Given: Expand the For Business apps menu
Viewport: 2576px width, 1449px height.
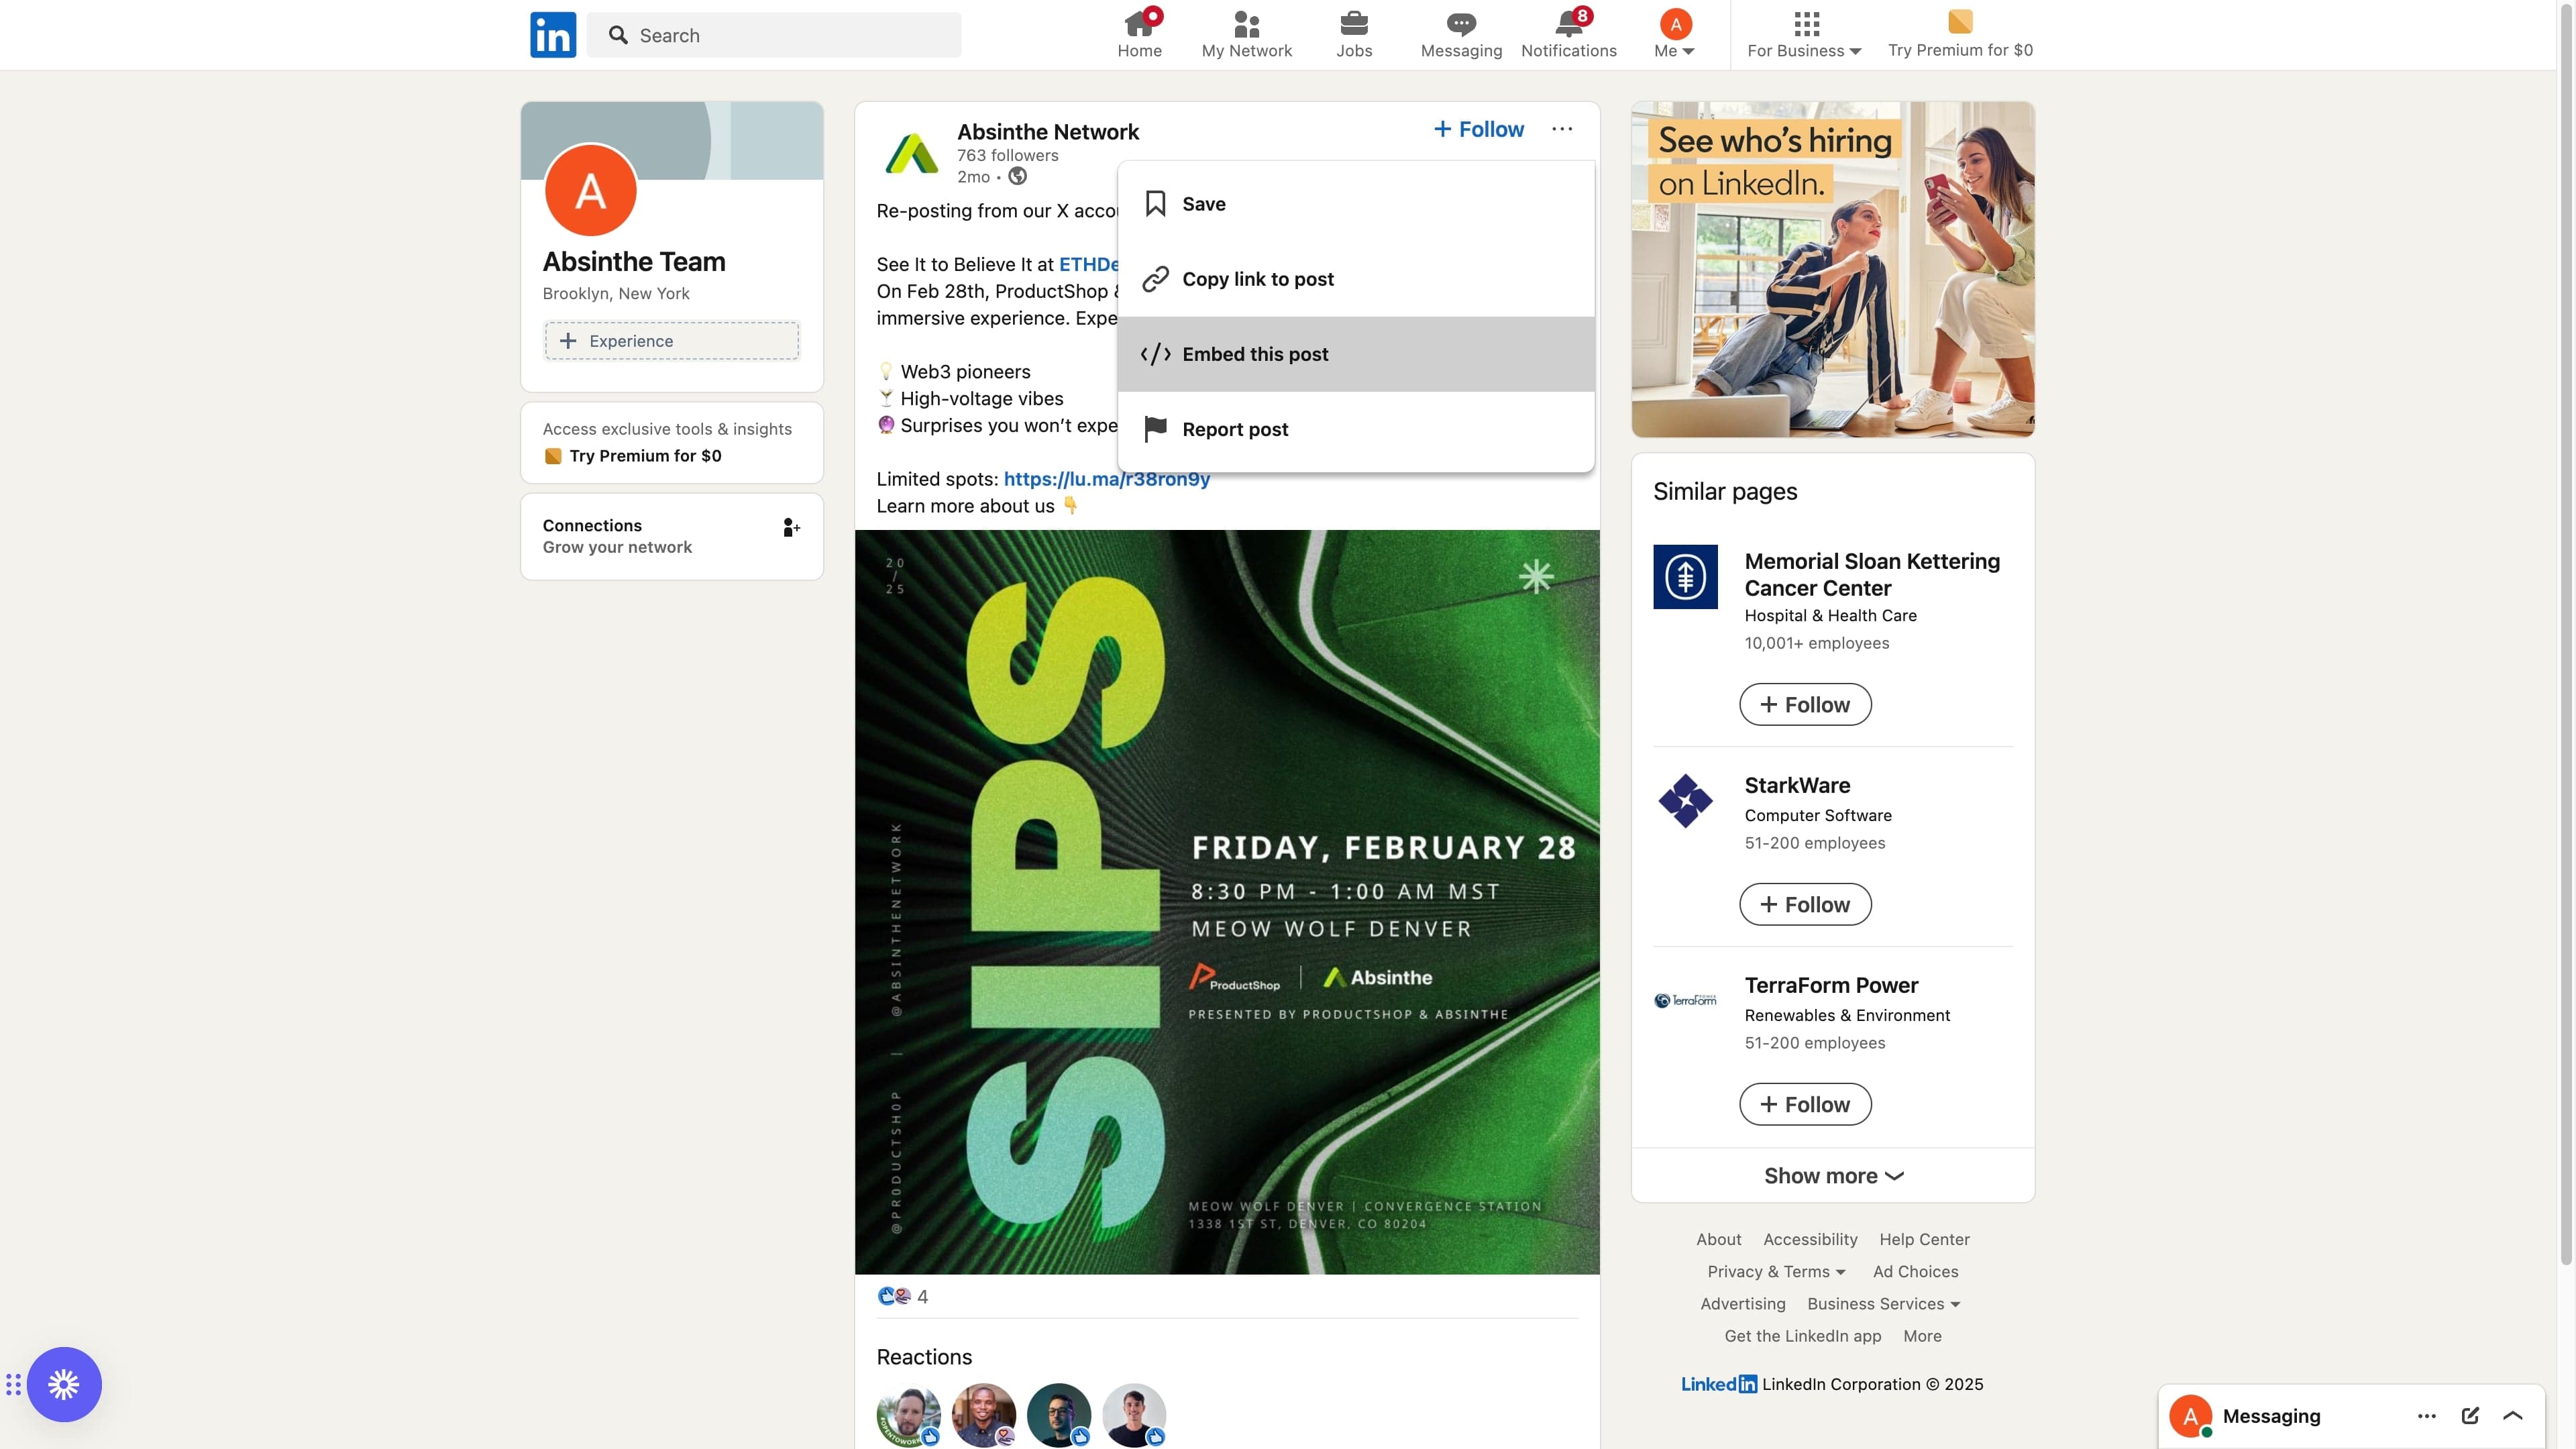Looking at the screenshot, I should [x=1805, y=35].
